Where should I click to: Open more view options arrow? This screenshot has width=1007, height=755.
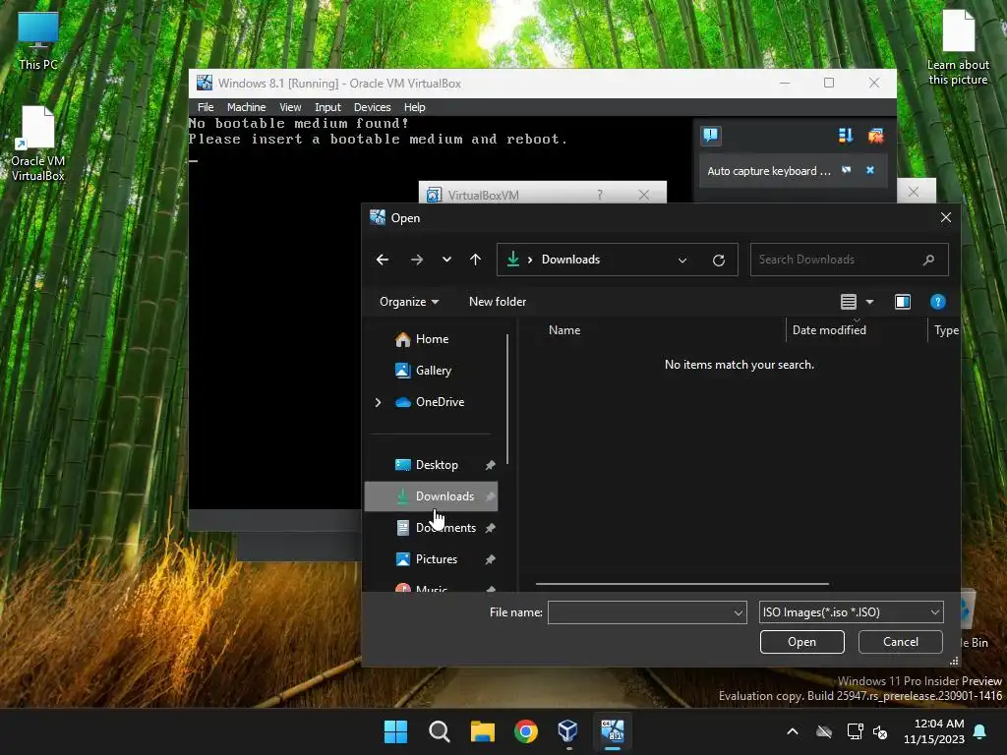[869, 302]
